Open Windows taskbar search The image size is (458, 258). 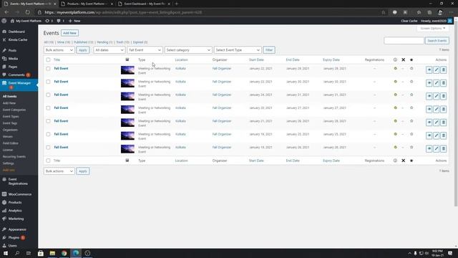pos(17,253)
